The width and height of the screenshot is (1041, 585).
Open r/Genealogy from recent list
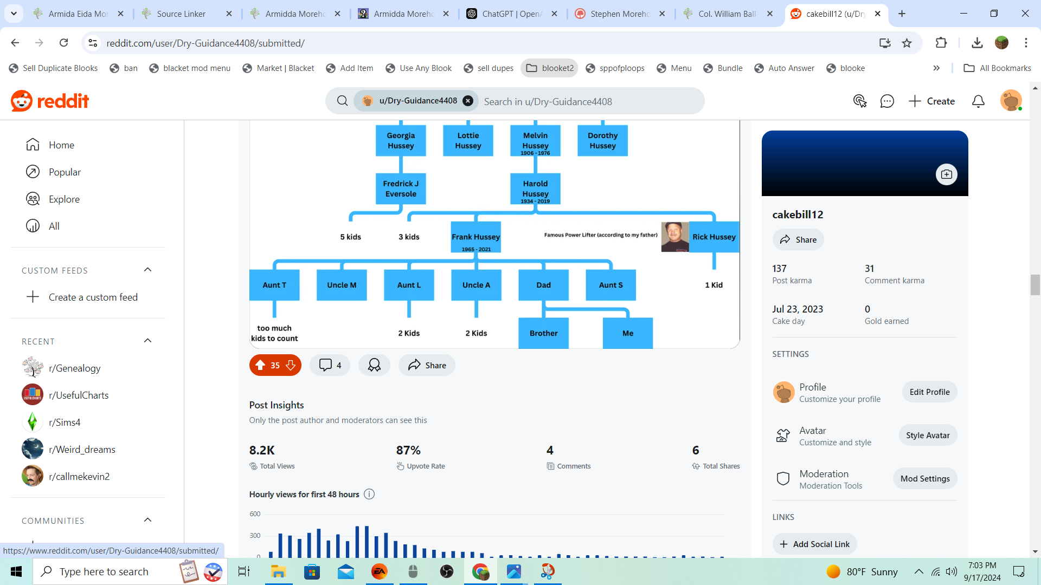point(74,368)
